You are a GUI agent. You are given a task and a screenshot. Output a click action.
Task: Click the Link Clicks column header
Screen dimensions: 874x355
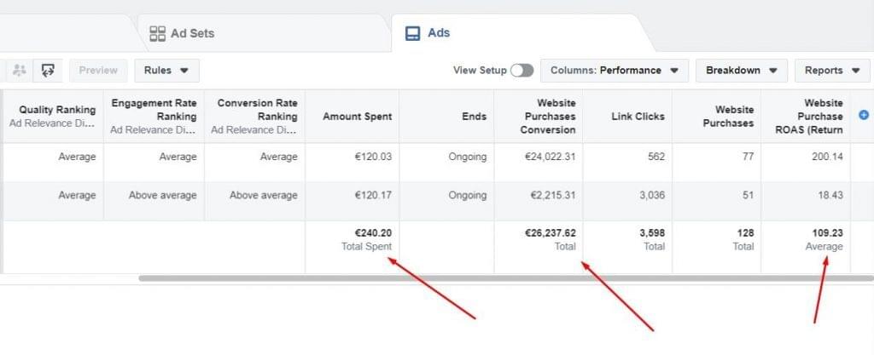pyautogui.click(x=638, y=117)
